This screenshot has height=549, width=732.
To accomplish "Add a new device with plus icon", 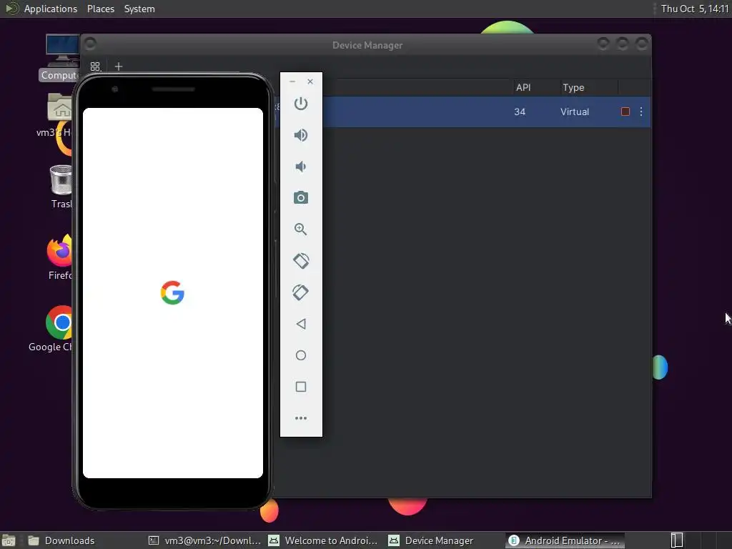I will pyautogui.click(x=119, y=66).
